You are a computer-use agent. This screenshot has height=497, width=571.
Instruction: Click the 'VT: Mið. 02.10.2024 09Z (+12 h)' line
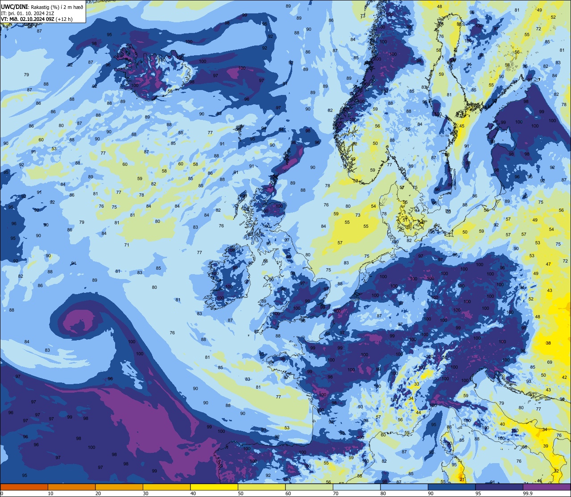[37, 19]
